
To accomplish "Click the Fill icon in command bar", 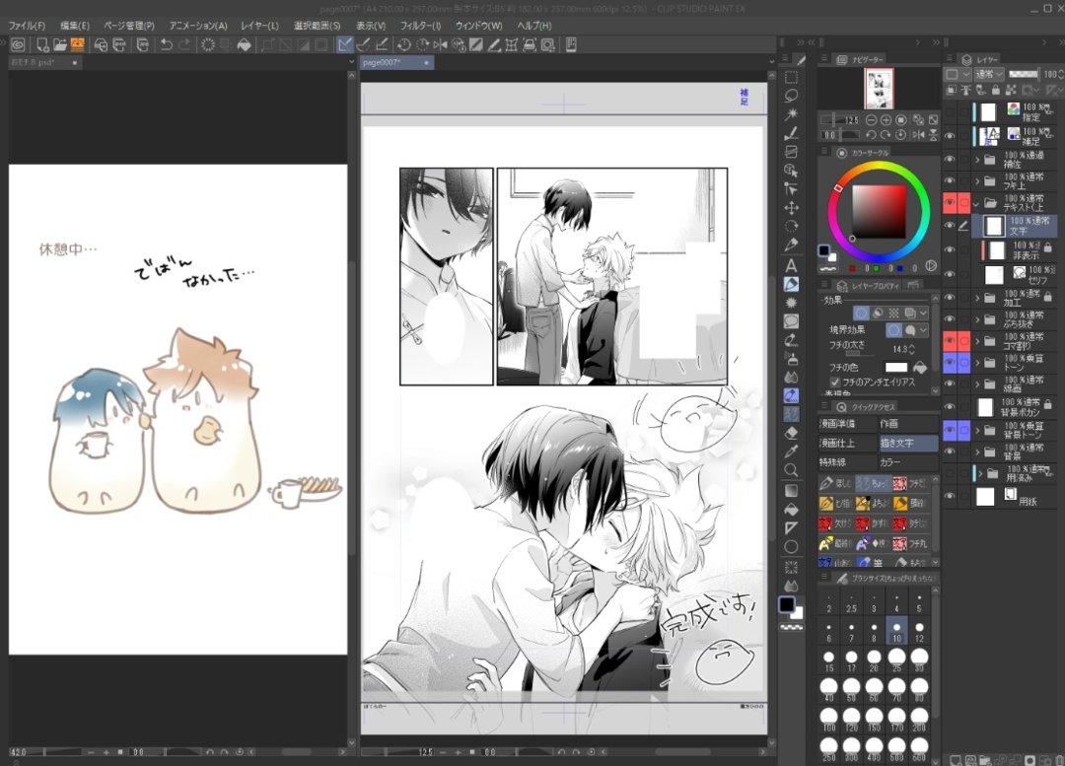I will click(x=244, y=44).
